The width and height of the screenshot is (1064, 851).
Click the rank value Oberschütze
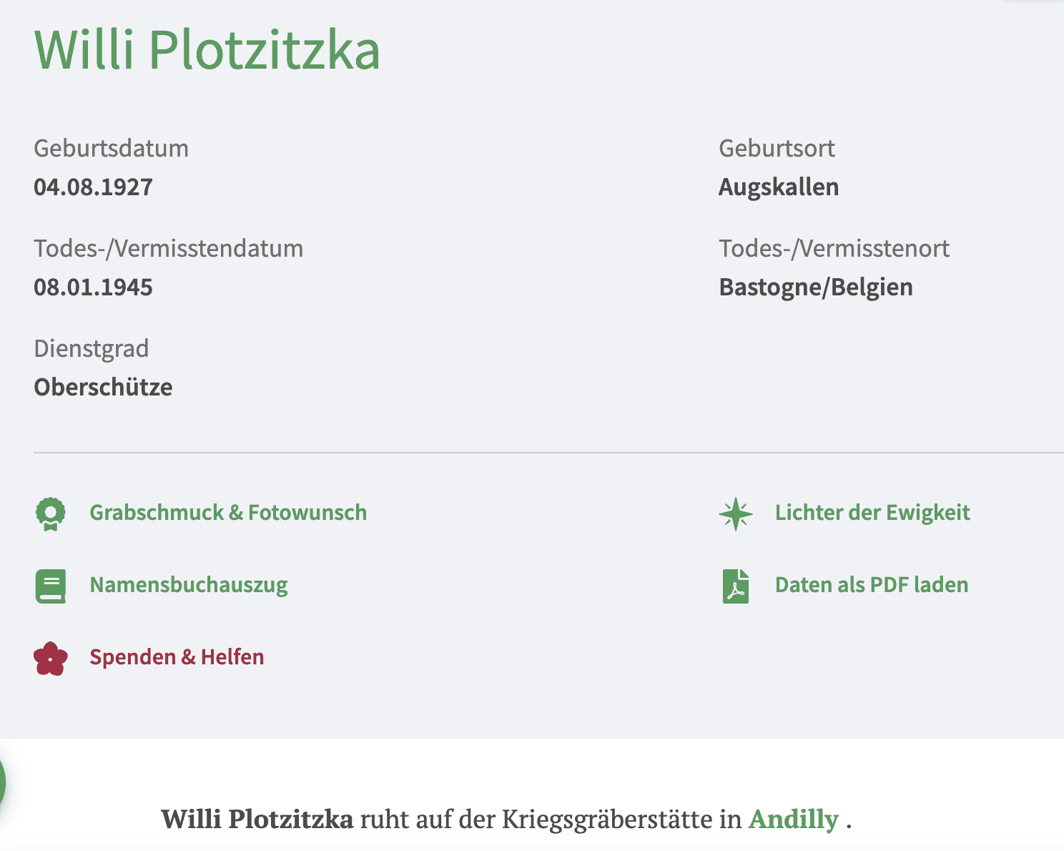click(103, 388)
